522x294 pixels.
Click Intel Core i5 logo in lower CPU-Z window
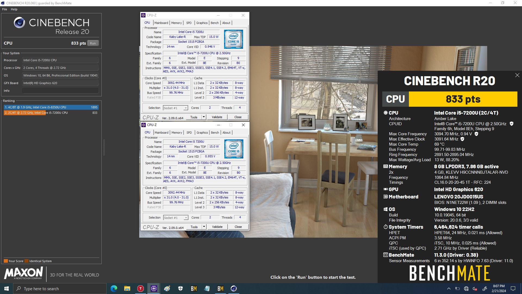pos(234,149)
